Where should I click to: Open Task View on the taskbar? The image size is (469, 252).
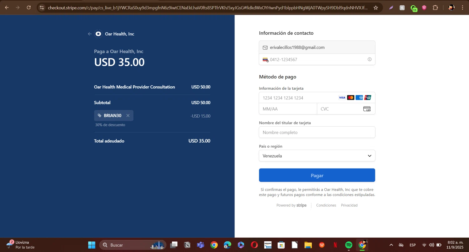click(x=174, y=245)
